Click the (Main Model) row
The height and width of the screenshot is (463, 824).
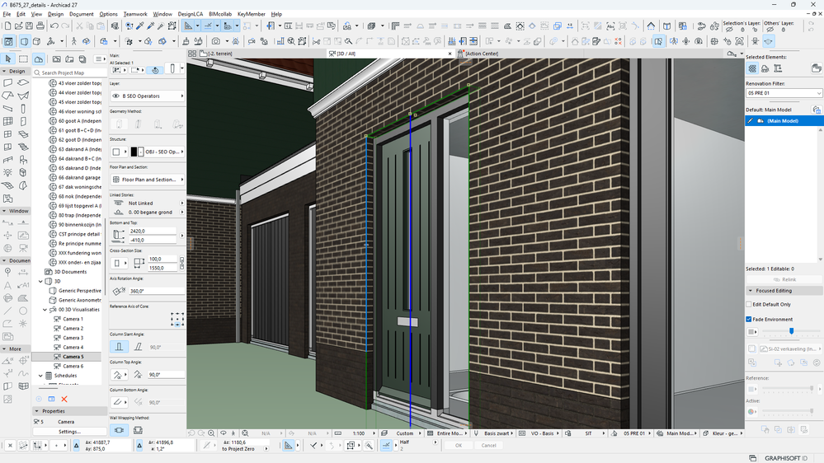tap(784, 121)
